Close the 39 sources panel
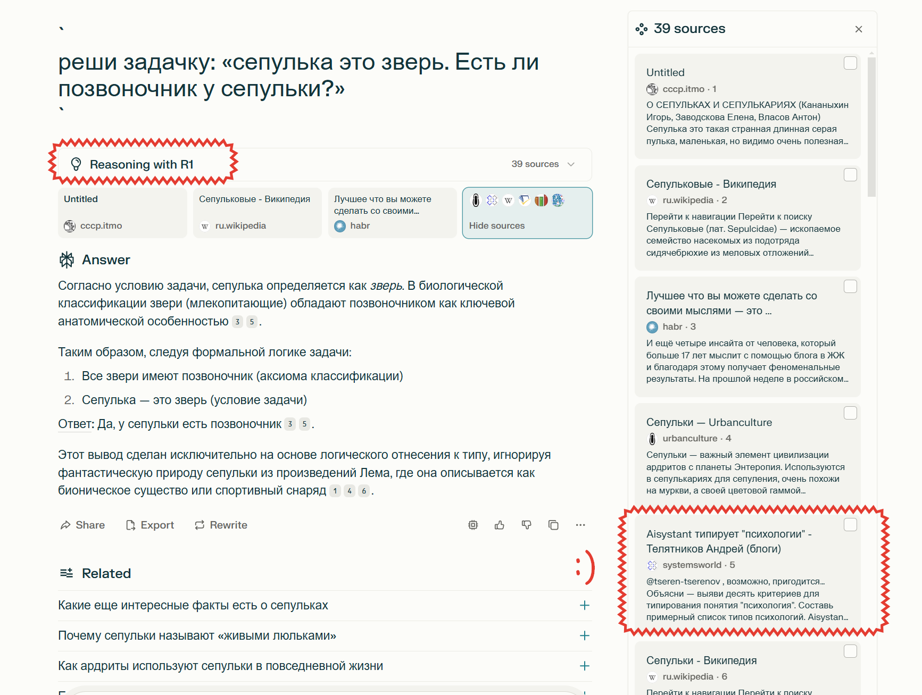The image size is (922, 695). tap(858, 29)
